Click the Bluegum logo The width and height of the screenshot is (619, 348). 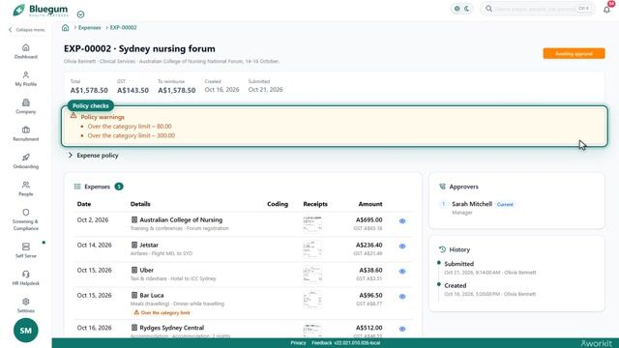(41, 10)
